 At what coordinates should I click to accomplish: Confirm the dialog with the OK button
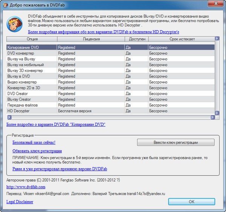[191, 202]
